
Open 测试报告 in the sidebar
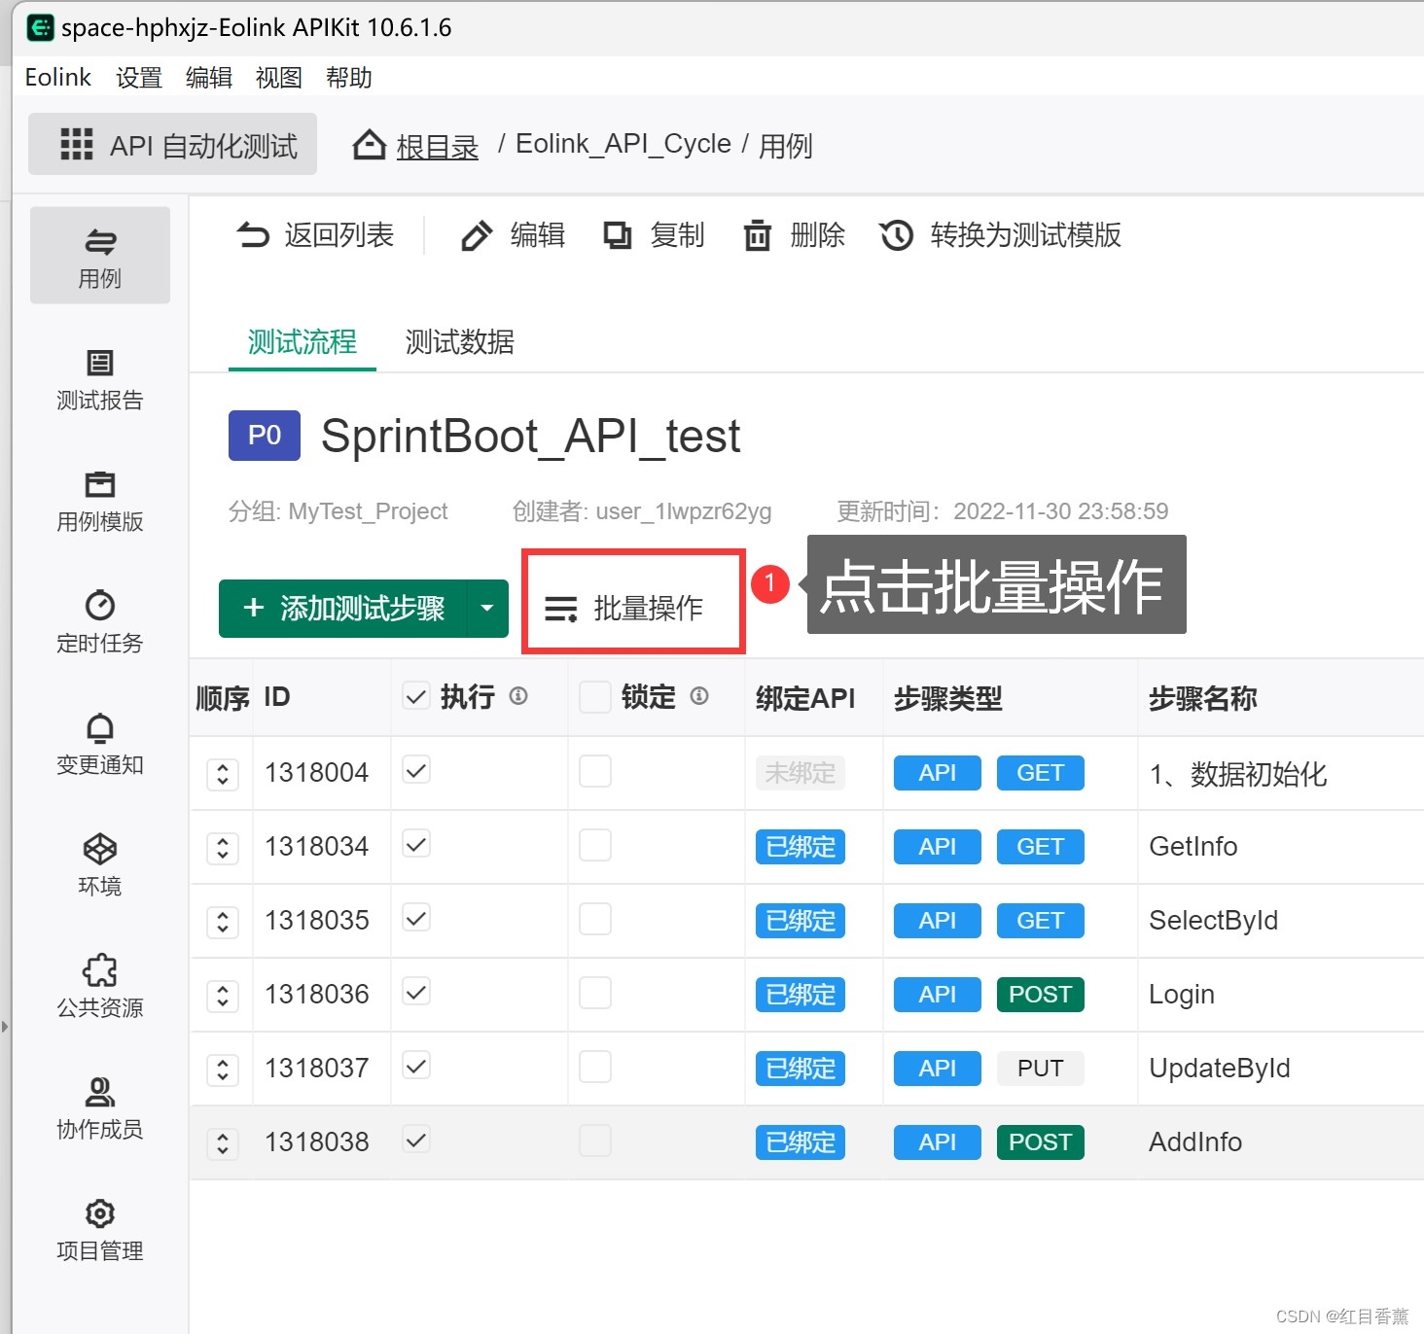100,380
